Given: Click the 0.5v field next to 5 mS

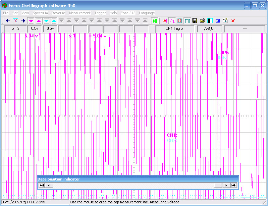Looking at the screenshot, I should pos(35,29).
